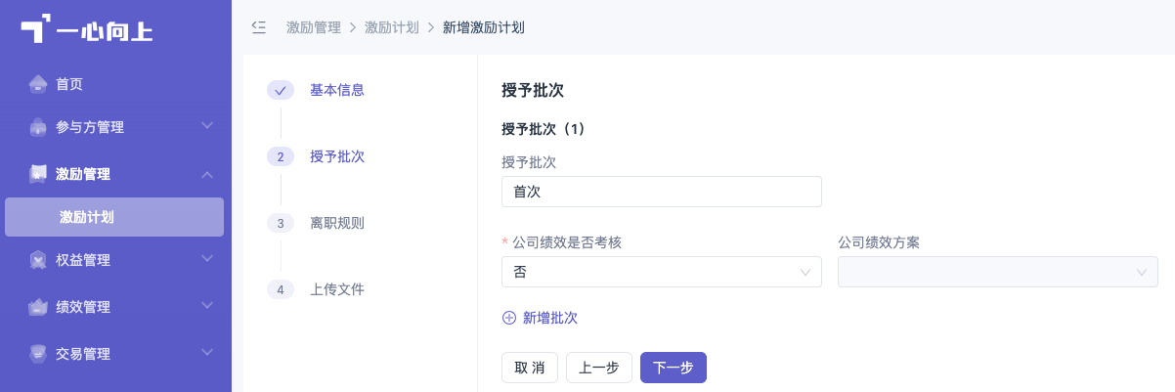The width and height of the screenshot is (1175, 392).
Task: Click the 一心向上 logo icon
Action: (x=34, y=29)
